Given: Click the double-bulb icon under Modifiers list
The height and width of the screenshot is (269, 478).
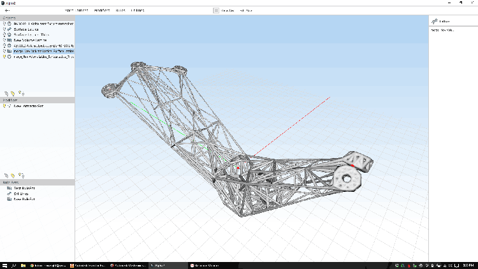Looking at the screenshot, I should click(21, 175).
